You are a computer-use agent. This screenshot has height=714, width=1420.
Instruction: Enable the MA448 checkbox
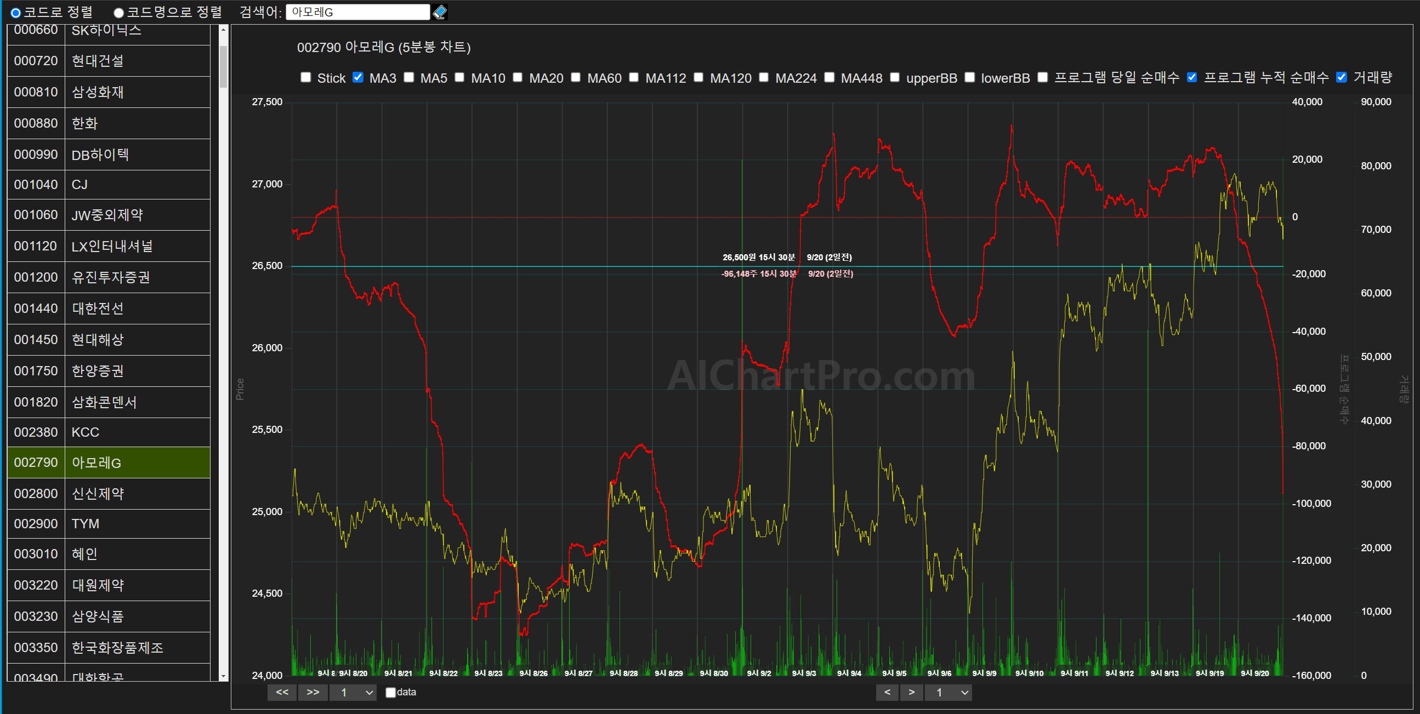(829, 77)
